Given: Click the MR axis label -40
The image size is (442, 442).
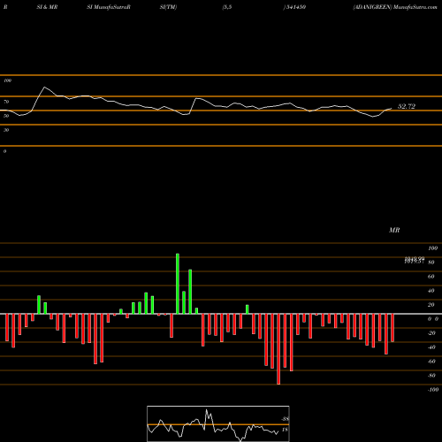Looking at the screenshot, I should 431,347.
